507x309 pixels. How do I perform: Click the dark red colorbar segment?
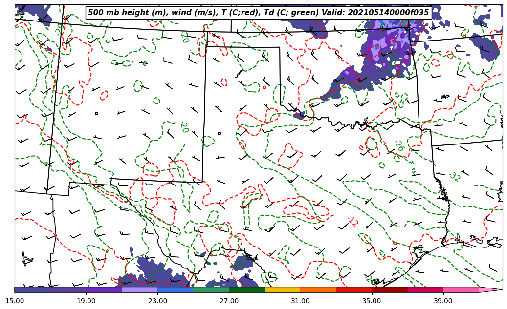[x=389, y=289]
